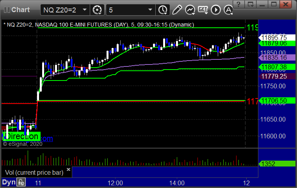Click the NQ Z20=2 symbol field
The image size is (297, 188).
click(65, 10)
